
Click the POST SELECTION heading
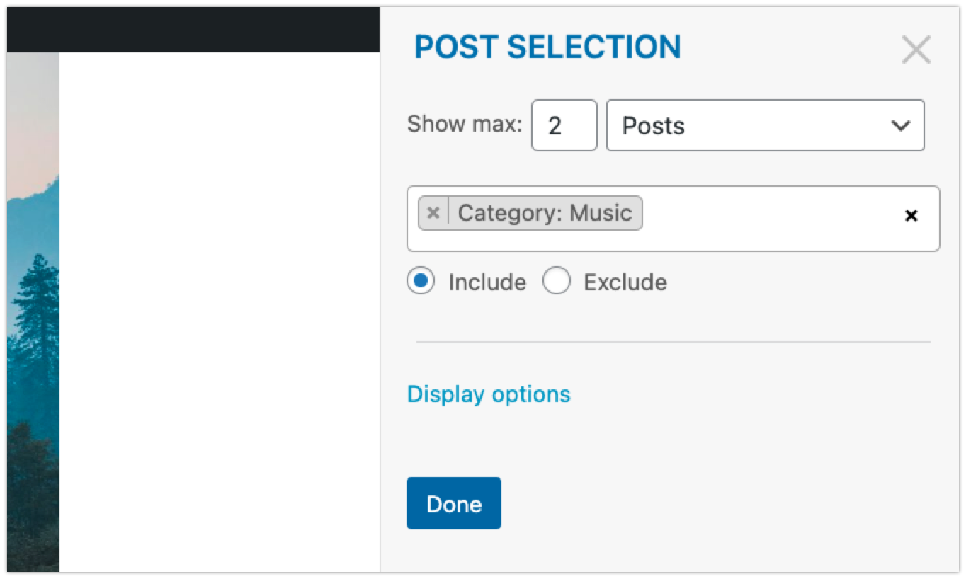click(x=547, y=47)
